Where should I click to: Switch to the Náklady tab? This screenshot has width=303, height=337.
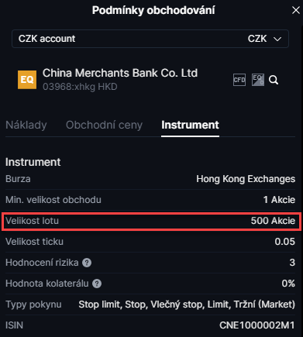(26, 125)
